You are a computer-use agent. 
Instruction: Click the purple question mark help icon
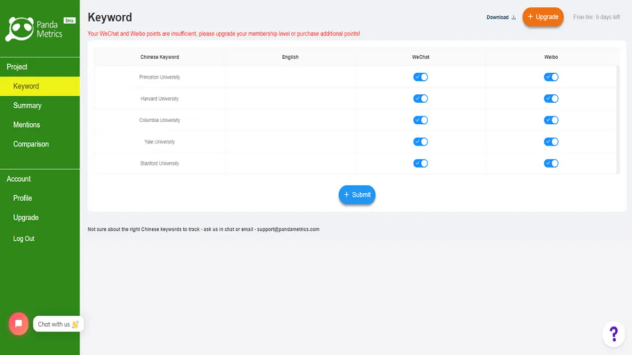[x=614, y=334]
